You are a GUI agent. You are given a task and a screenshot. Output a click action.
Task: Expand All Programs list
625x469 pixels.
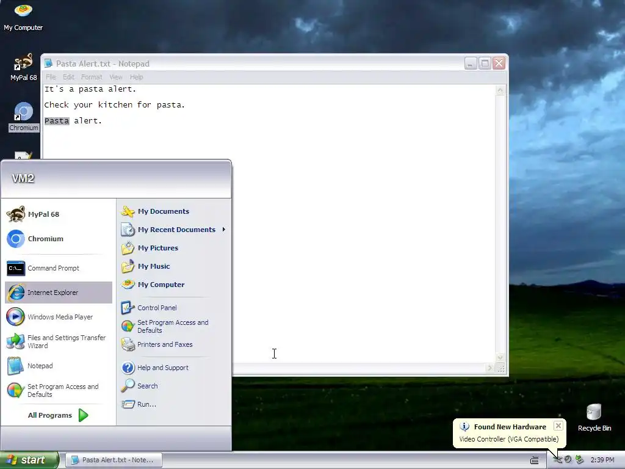point(58,415)
